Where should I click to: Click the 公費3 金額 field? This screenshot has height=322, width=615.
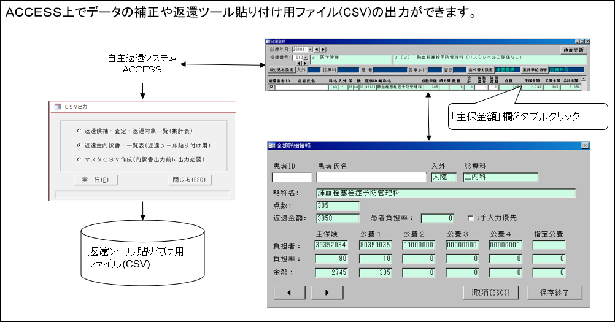tap(462, 272)
